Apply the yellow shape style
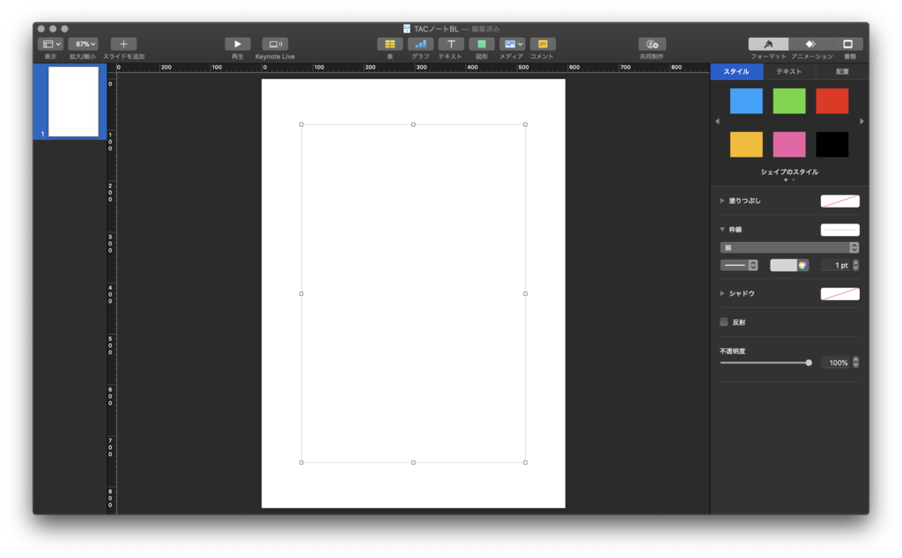Screen dimensions: 902x558 [746, 144]
